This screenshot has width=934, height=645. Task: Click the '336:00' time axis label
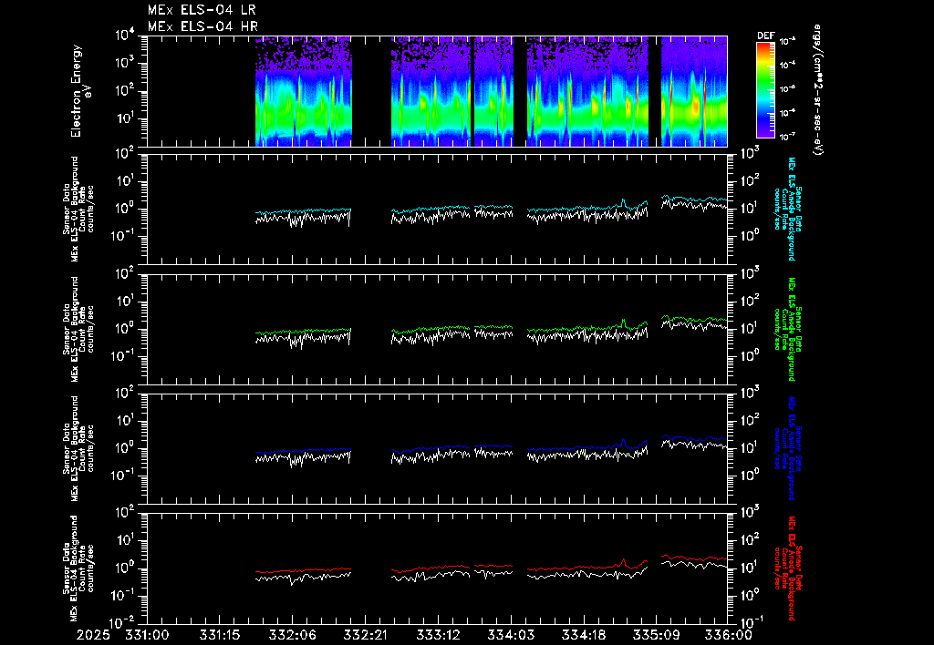tap(727, 635)
